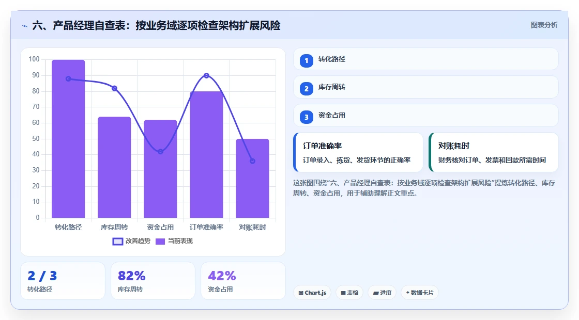This screenshot has height=320, width=579.
Task: Click the lightning icon beside the title
Action: [x=25, y=26]
